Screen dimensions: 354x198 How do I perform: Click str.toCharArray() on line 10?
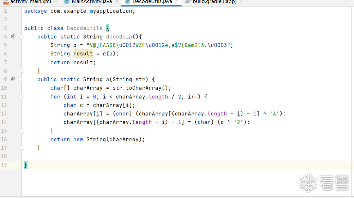(140, 88)
